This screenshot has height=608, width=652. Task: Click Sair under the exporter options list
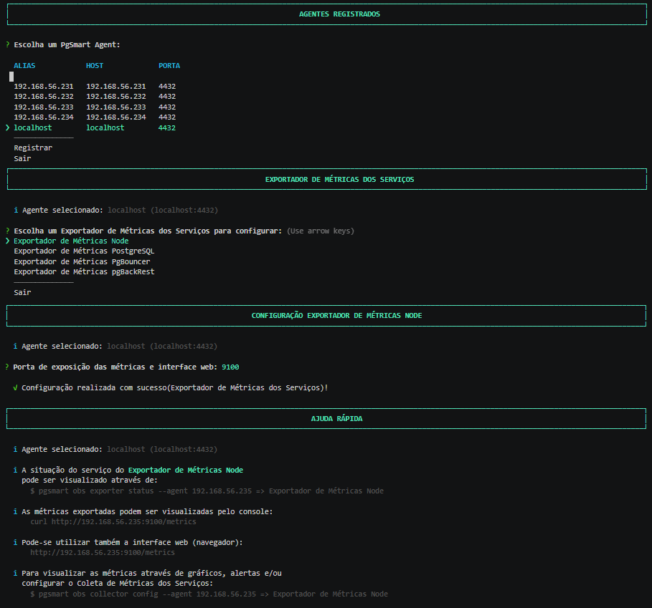point(22,293)
